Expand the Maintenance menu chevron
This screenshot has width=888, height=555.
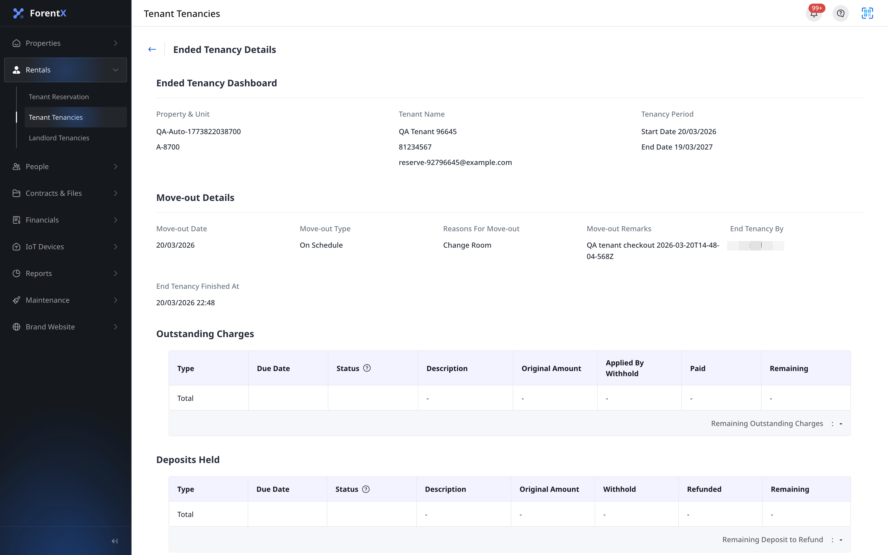click(116, 300)
